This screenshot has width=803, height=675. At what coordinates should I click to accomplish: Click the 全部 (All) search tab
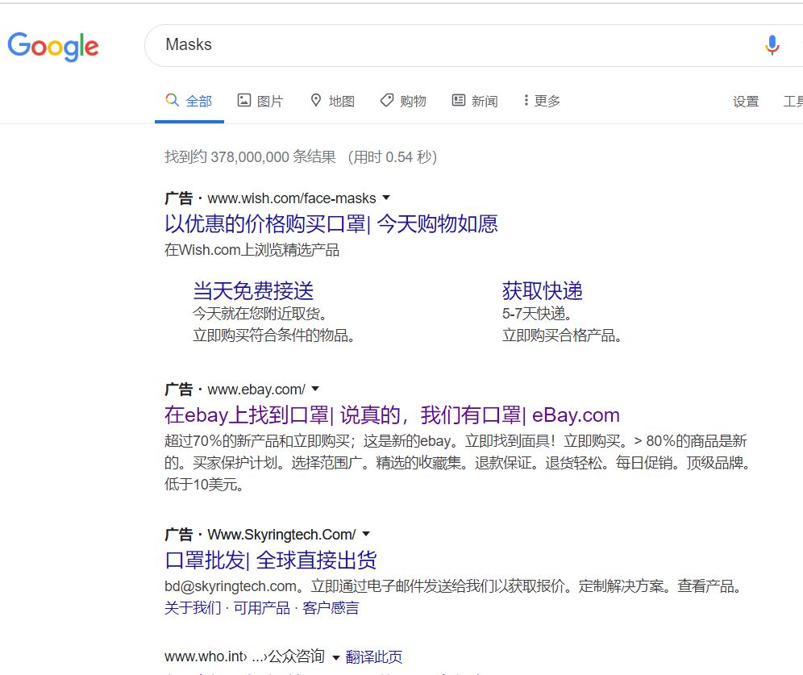189,101
